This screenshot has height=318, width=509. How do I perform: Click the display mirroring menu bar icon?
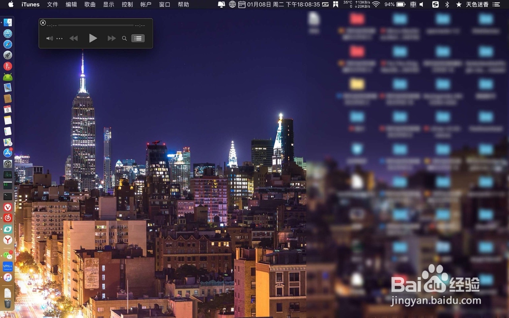pos(221,4)
